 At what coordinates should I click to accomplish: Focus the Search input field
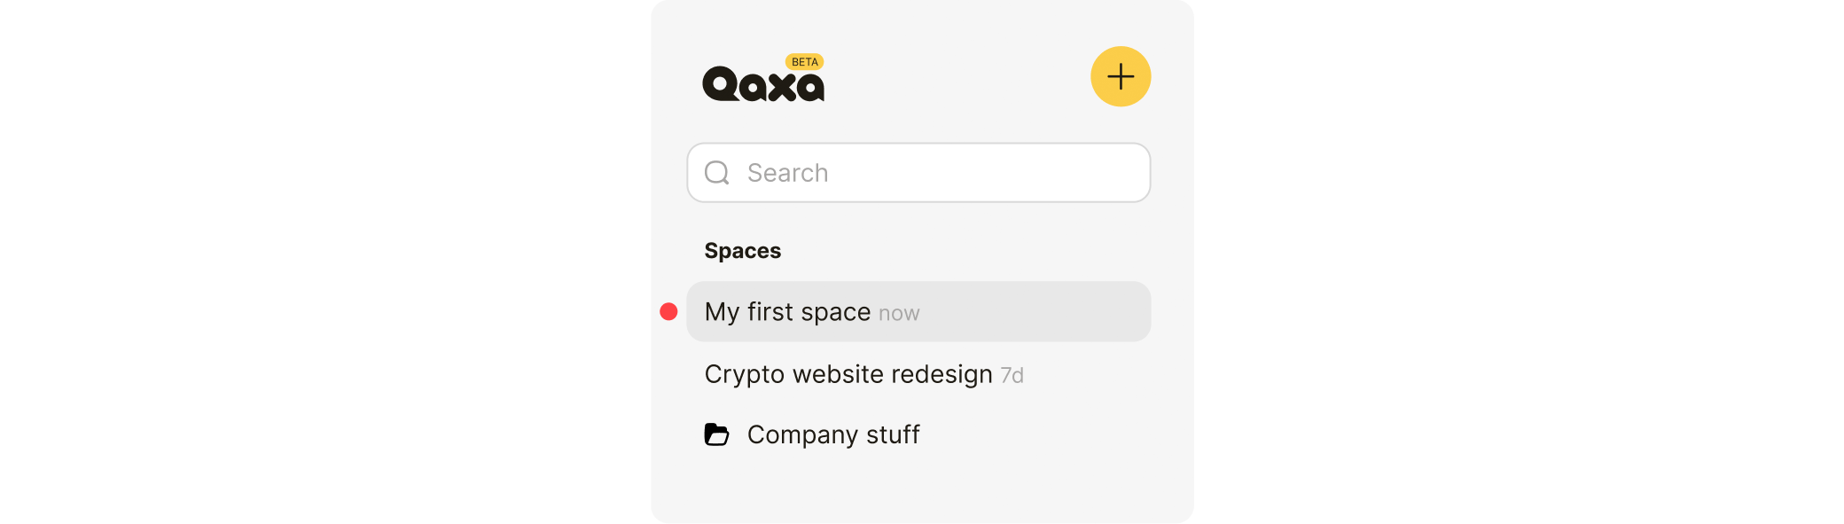918,173
